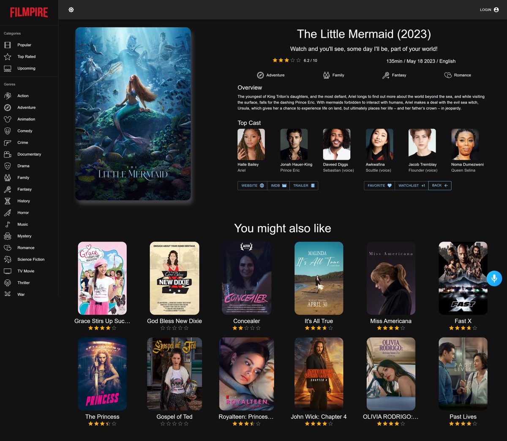The width and height of the screenshot is (507, 441).
Task: Click The Little Mermaid main poster
Action: click(133, 114)
